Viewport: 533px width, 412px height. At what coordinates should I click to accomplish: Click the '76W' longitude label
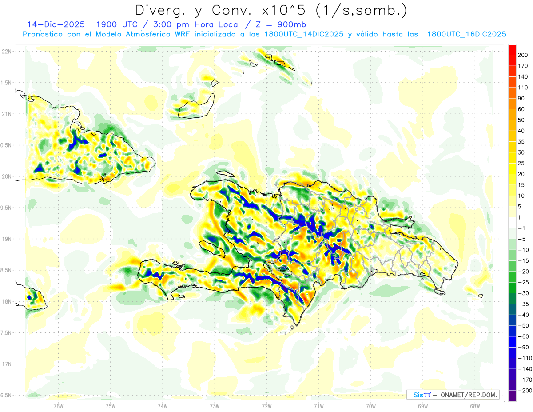(58, 406)
